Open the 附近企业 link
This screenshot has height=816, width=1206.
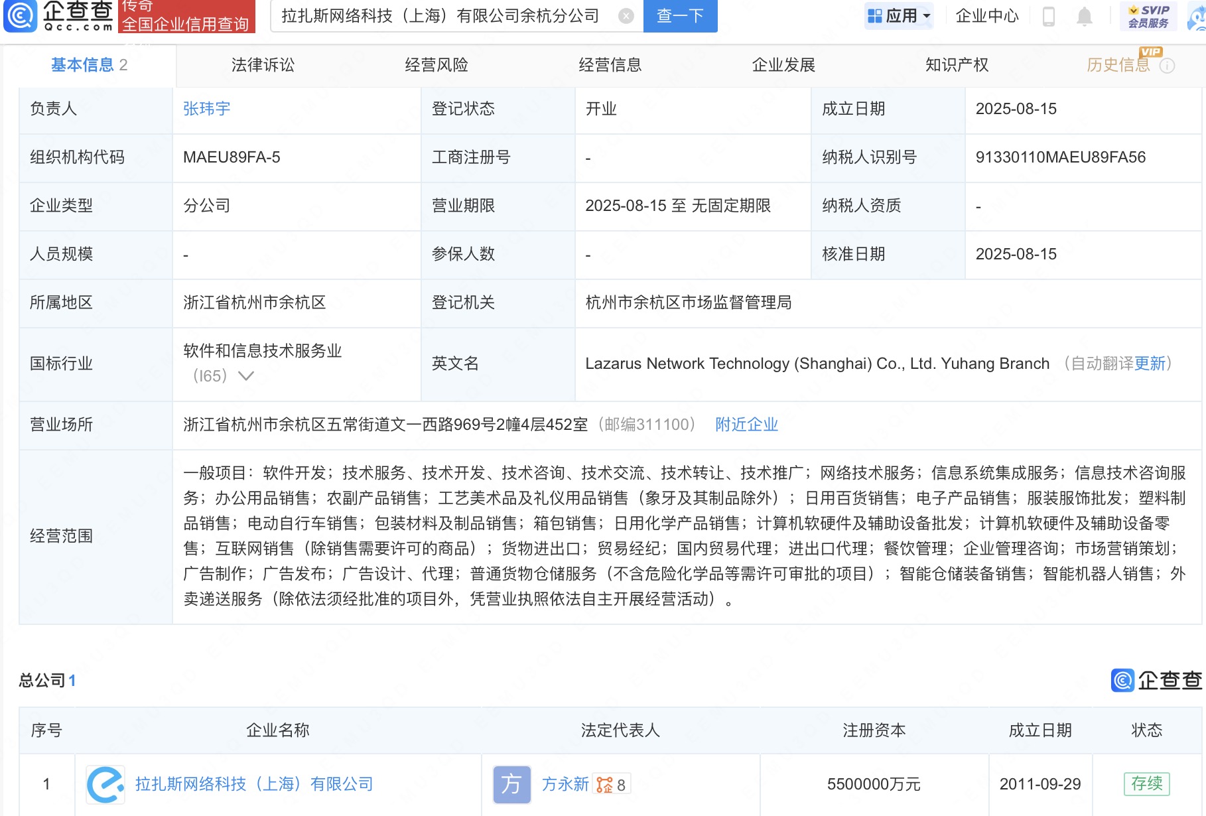746,425
